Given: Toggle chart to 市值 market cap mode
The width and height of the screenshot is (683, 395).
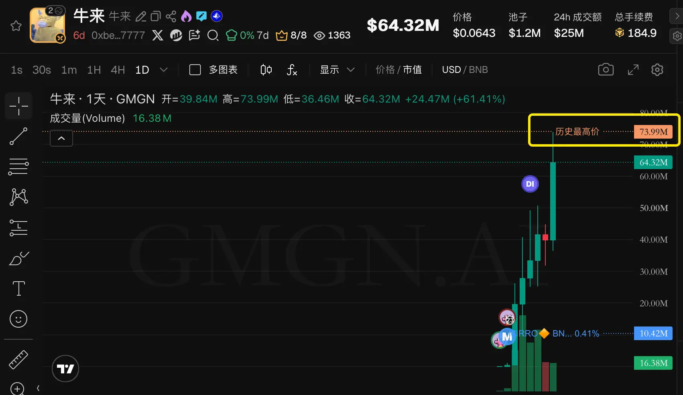Looking at the screenshot, I should 413,70.
